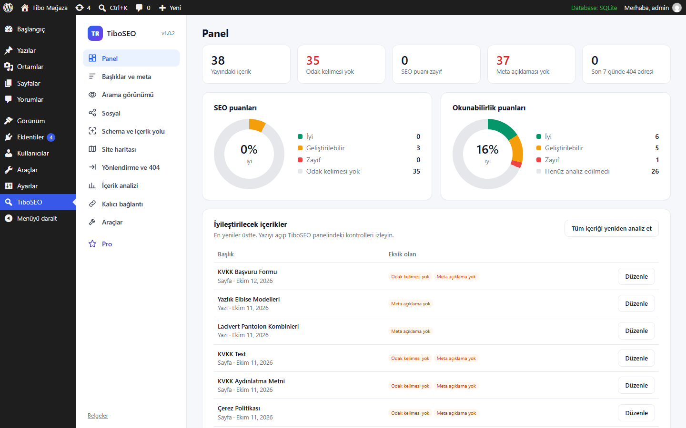Click the Araçlar wrench icon in TiboSEO
Screen dimensions: 686x428
92,222
